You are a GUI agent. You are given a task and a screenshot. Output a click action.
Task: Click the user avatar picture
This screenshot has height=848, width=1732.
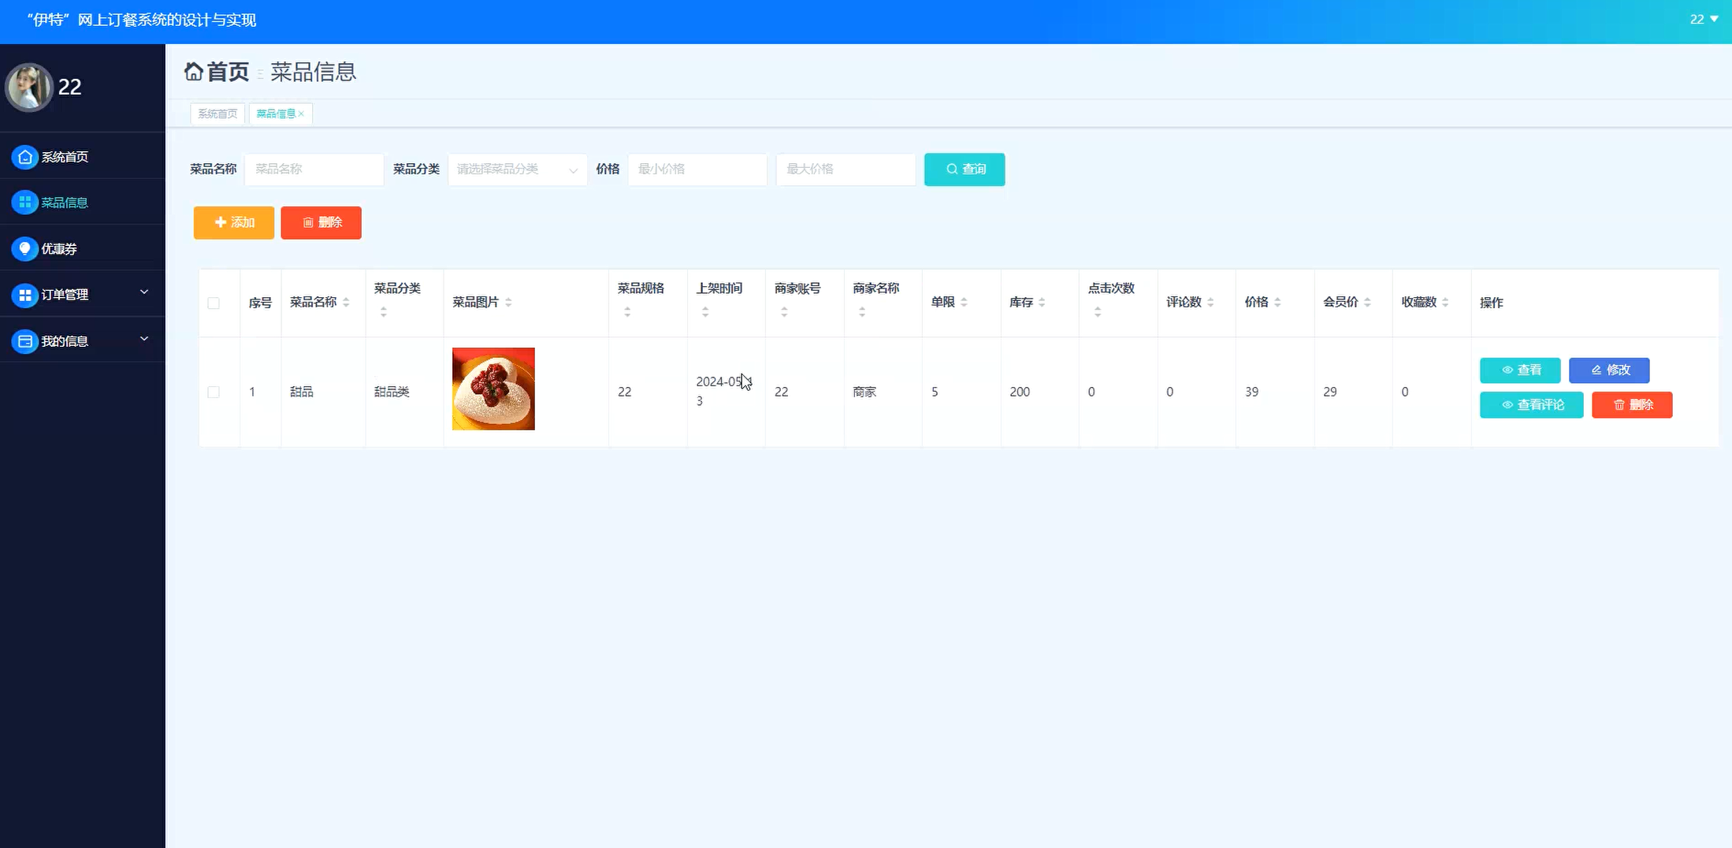click(x=29, y=87)
